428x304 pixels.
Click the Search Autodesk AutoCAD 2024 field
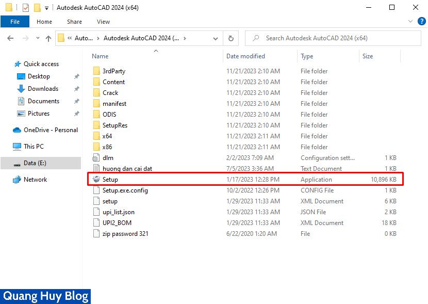pyautogui.click(x=335, y=38)
